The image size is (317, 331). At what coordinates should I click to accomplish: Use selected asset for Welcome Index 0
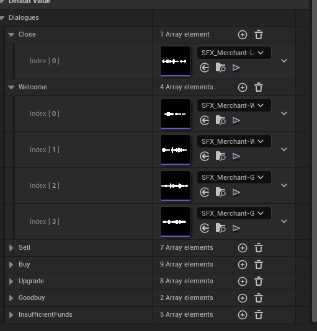point(205,120)
